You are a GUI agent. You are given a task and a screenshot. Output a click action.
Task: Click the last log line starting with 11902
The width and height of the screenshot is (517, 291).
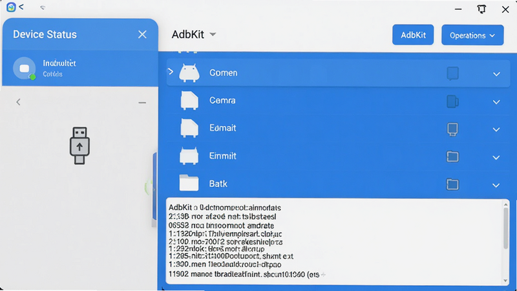pyautogui.click(x=246, y=274)
